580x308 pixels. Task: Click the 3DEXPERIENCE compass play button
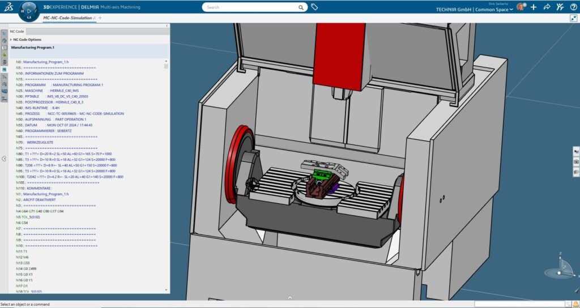29,11
